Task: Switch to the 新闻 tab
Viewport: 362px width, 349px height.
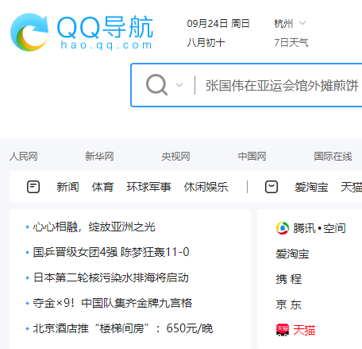Action: click(67, 187)
